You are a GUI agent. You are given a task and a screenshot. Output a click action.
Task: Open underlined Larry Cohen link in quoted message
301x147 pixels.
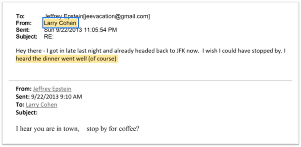tap(42, 105)
